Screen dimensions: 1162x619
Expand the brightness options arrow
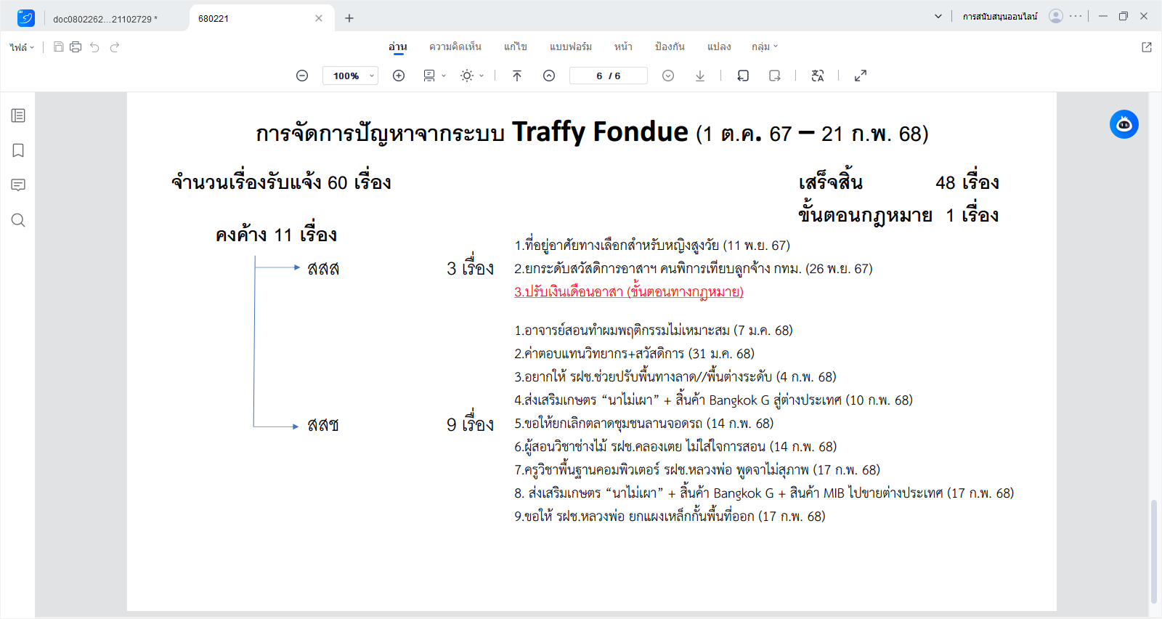[482, 76]
